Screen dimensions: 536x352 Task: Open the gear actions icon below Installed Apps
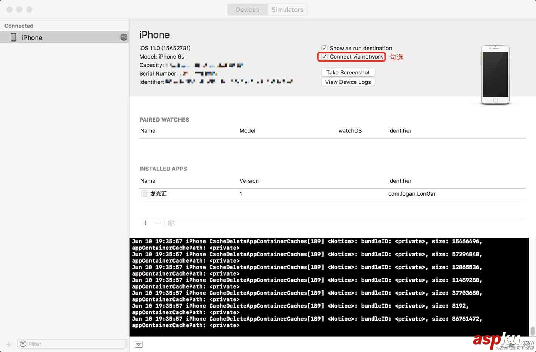171,223
